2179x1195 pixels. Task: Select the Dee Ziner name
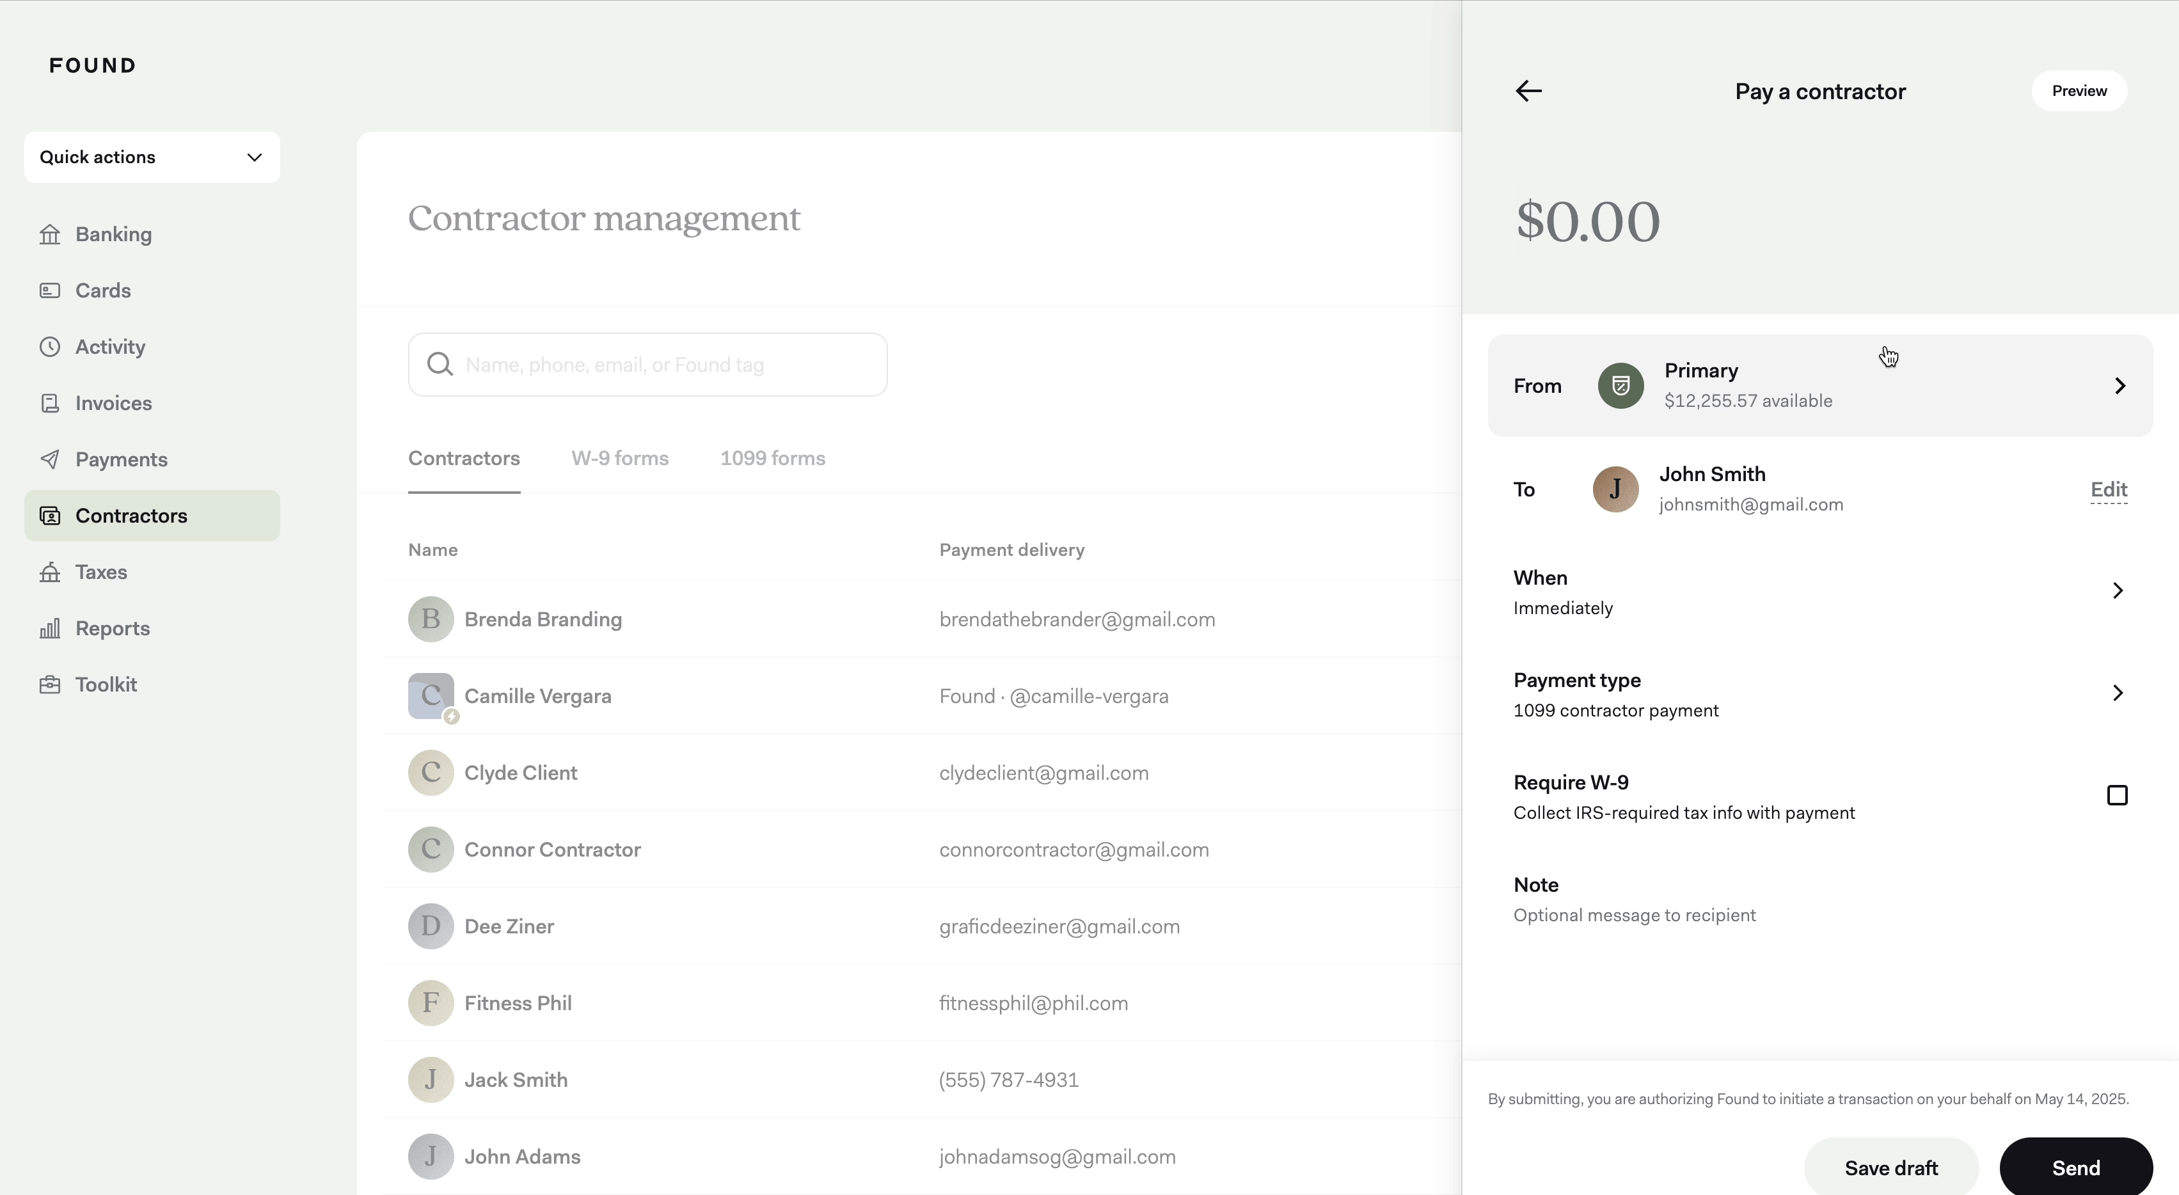click(509, 926)
